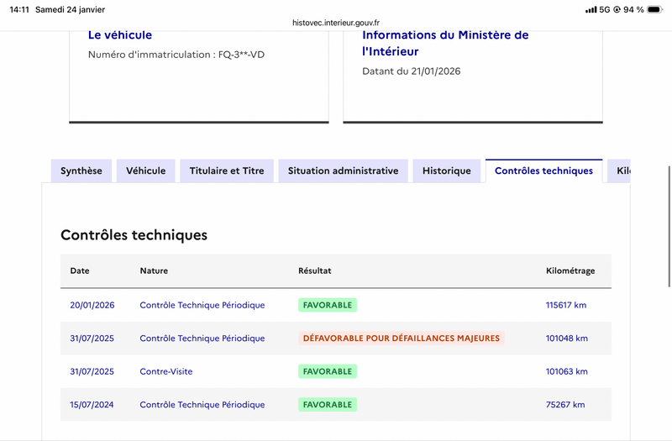Switch to the Véhicule tab

[146, 171]
